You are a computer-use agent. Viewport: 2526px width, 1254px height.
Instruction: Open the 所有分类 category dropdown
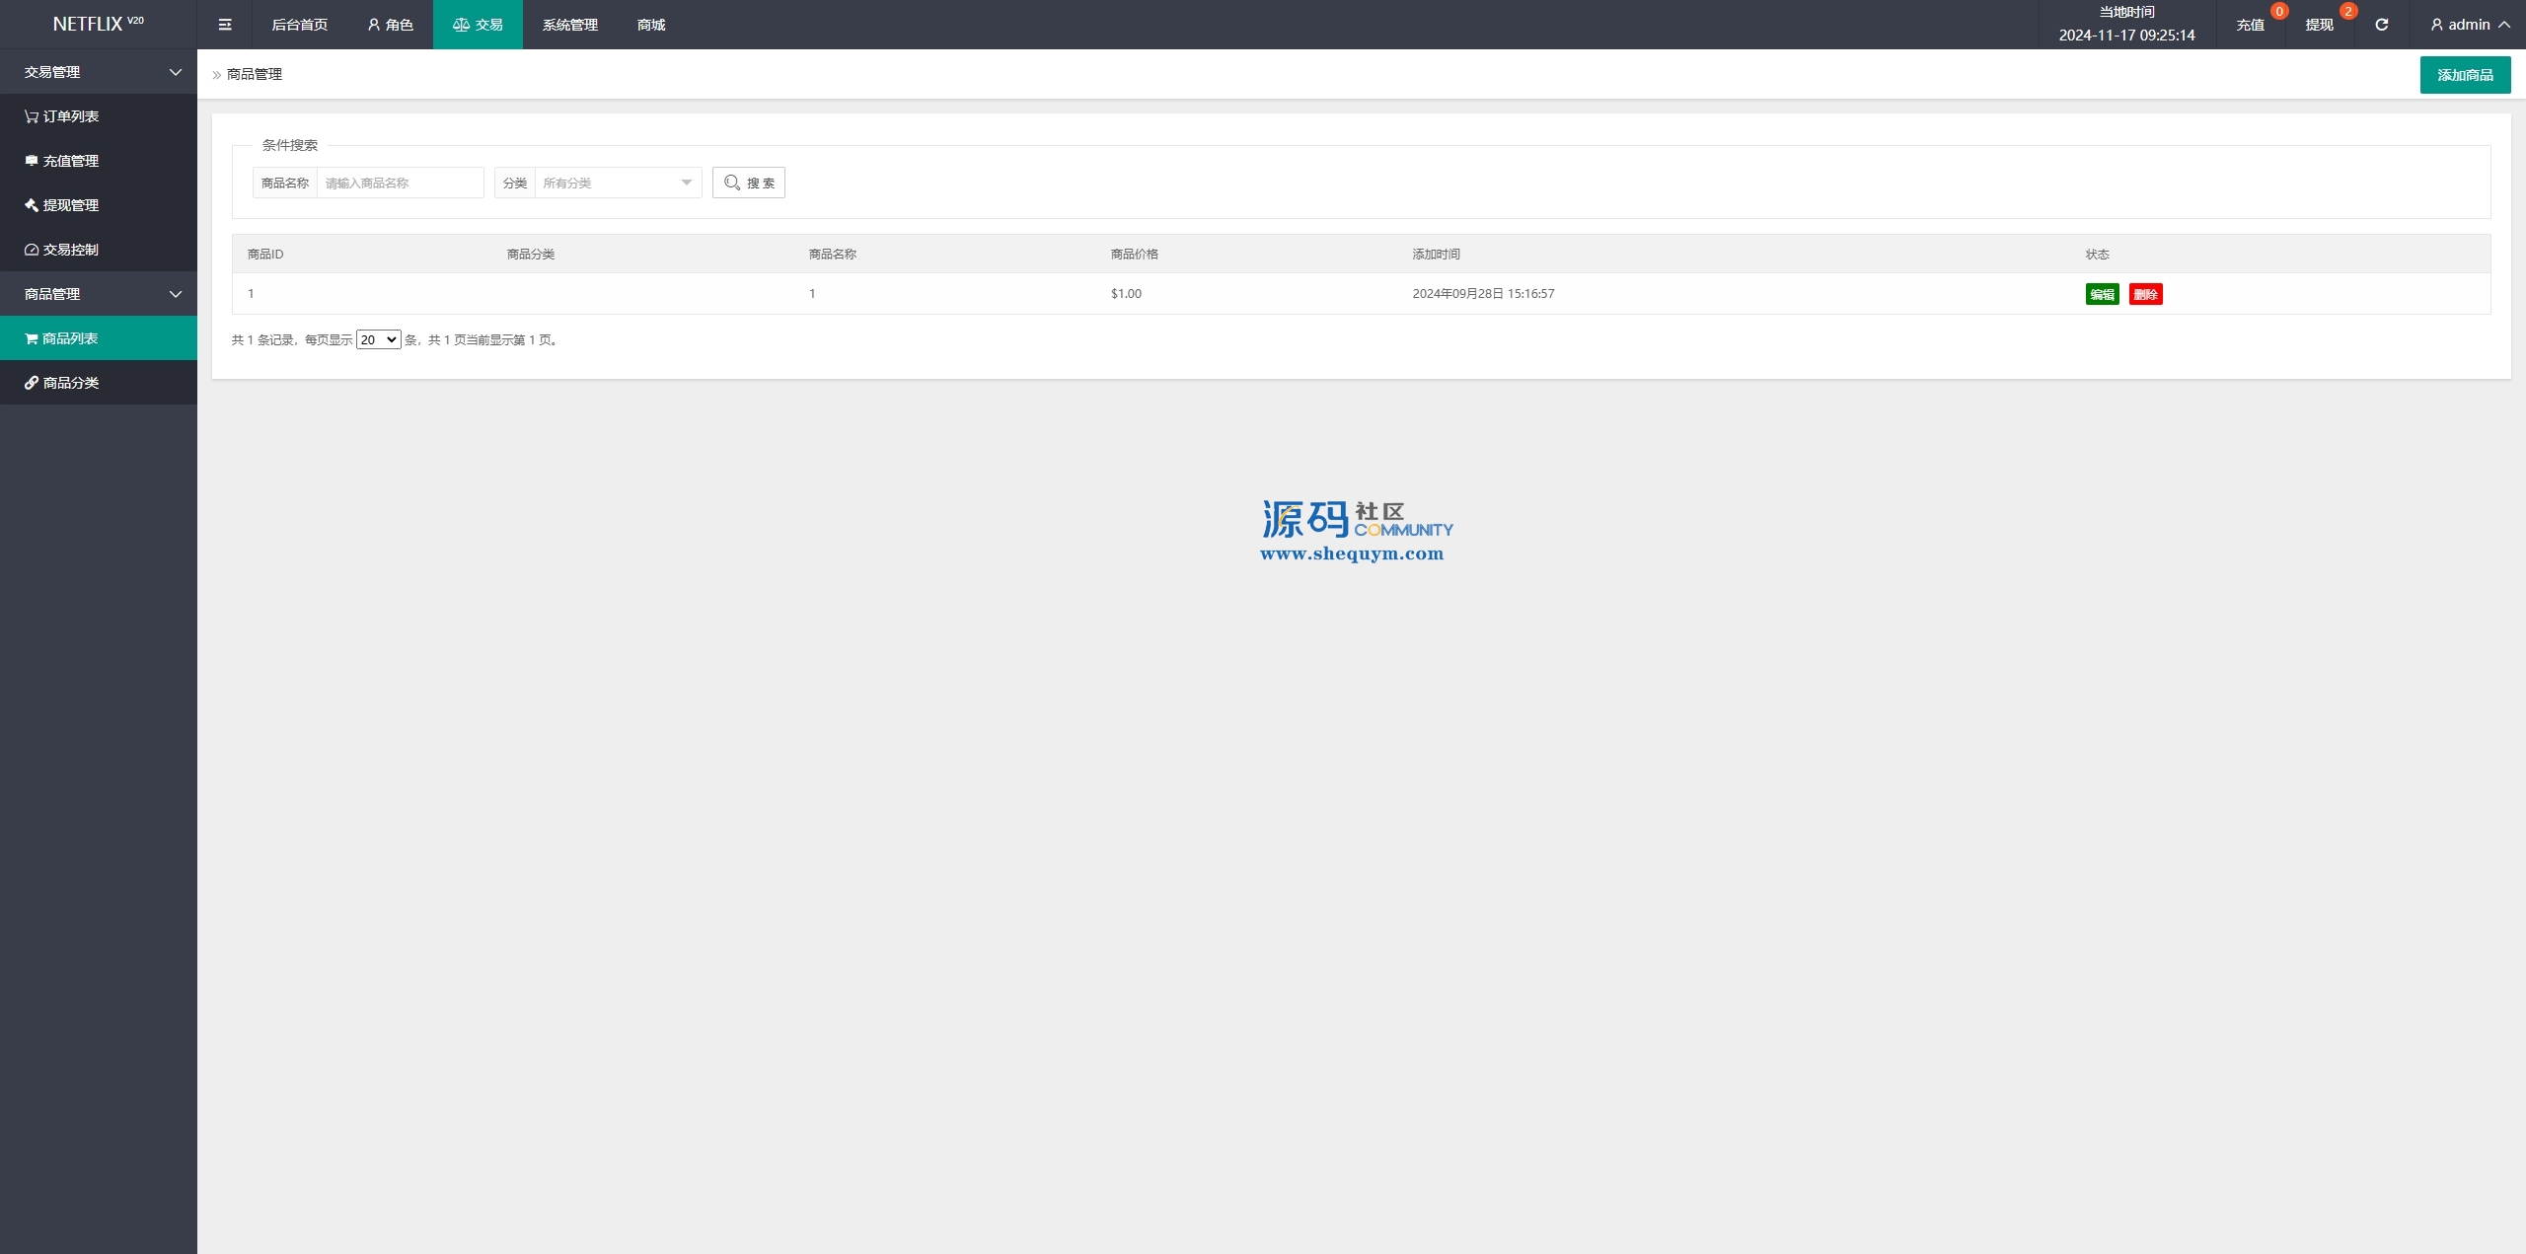coord(617,183)
